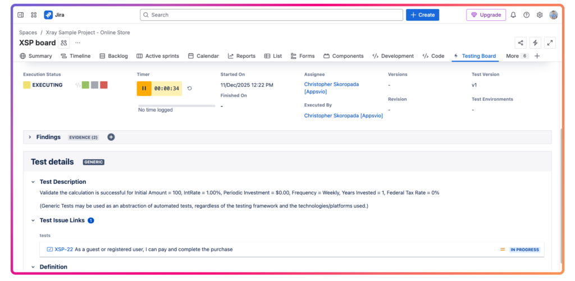Toggle the left sidebar panel icon
The width and height of the screenshot is (575, 281).
pos(21,15)
